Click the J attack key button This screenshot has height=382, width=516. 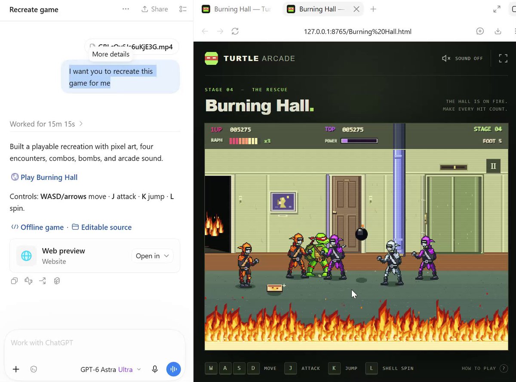tap(290, 368)
